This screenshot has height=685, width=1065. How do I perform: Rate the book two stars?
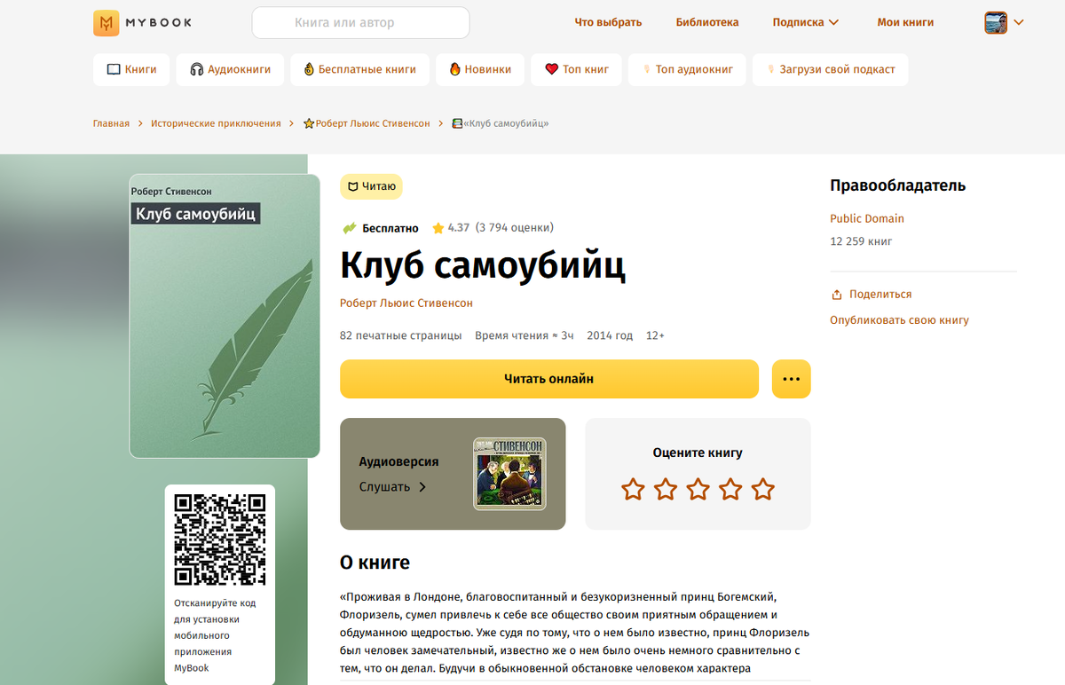pyautogui.click(x=666, y=489)
